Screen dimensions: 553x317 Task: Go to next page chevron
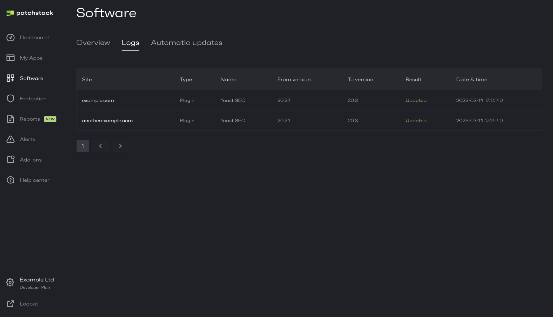pos(120,146)
